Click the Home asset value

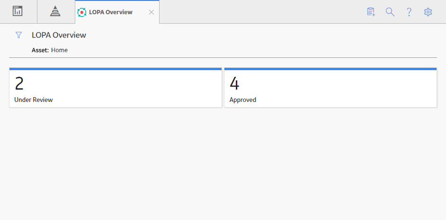(x=60, y=50)
